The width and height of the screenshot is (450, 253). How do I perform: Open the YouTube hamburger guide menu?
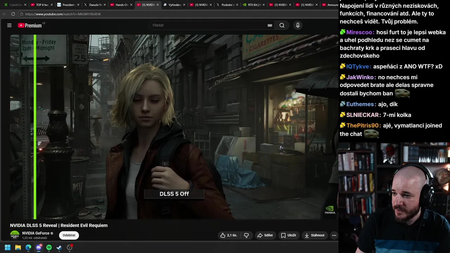[9, 25]
